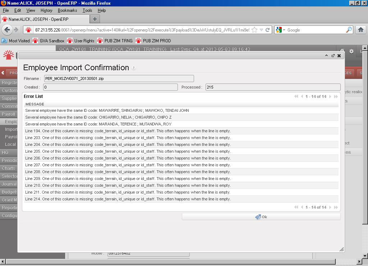Bookmark page with star icon
Image resolution: width=368 pixels, height=266 pixels.
click(254, 30)
